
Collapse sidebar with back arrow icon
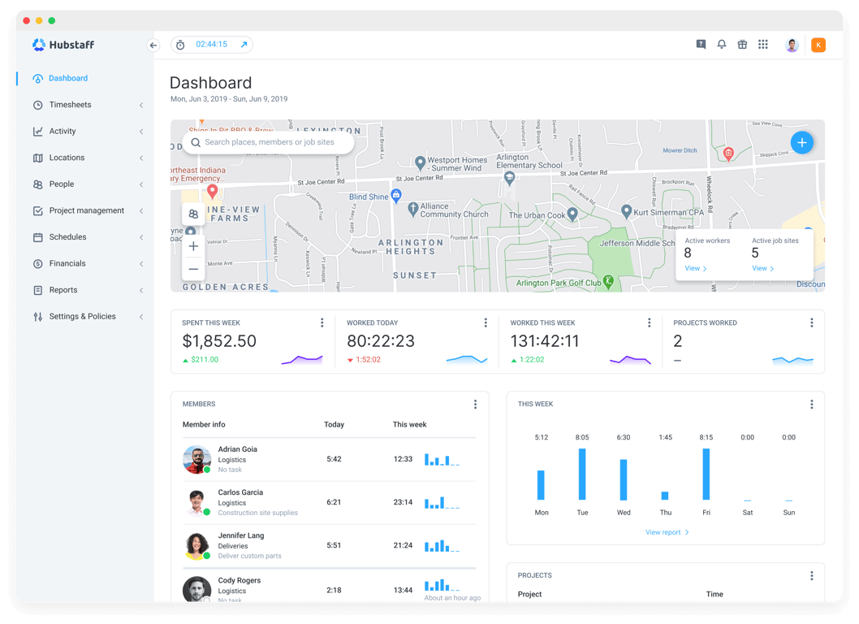pyautogui.click(x=153, y=45)
